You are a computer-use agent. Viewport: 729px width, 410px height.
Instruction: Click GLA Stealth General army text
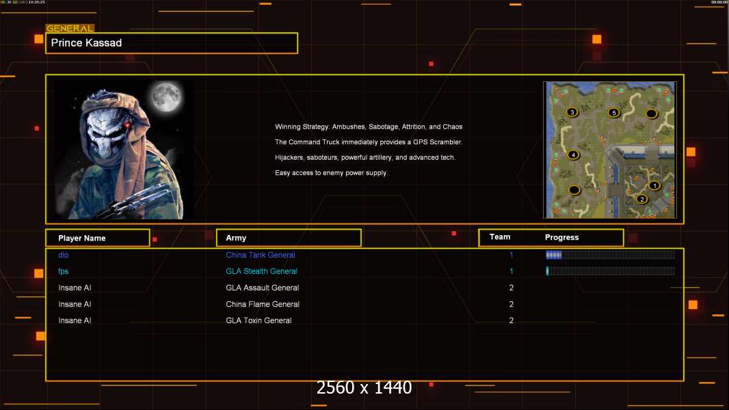262,271
